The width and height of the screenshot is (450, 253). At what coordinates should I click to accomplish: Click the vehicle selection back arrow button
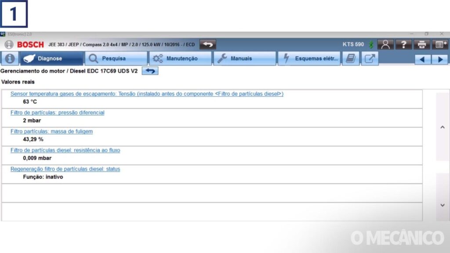point(207,44)
